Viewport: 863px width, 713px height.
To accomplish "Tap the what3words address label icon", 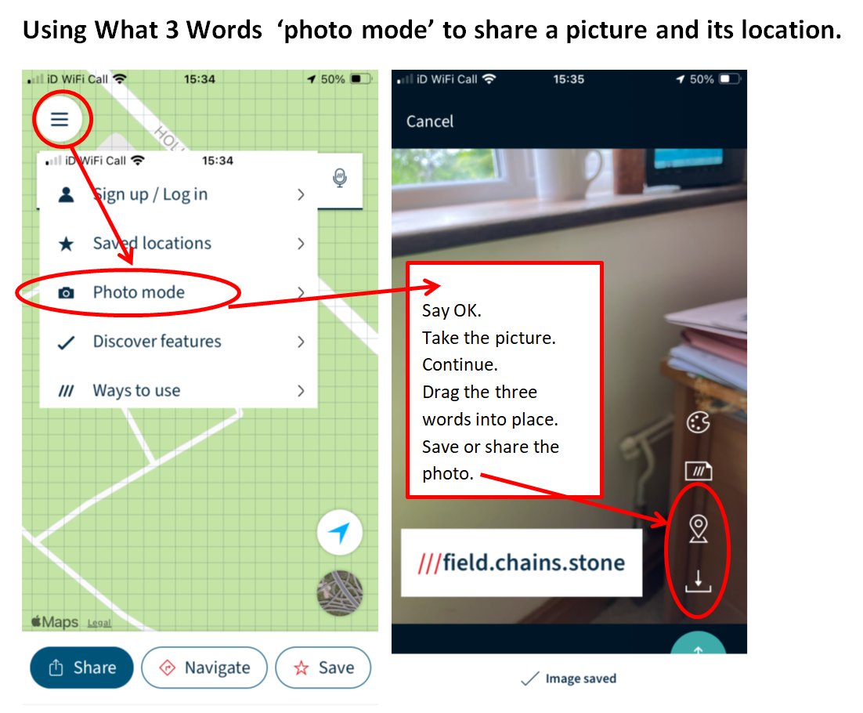I will pyautogui.click(x=698, y=472).
